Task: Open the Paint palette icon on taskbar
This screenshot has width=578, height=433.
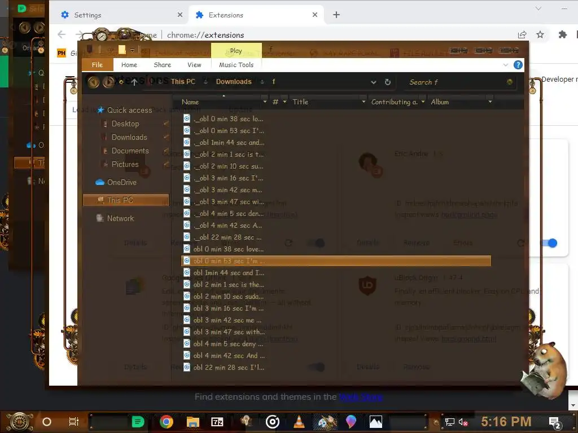Action: pos(325,422)
